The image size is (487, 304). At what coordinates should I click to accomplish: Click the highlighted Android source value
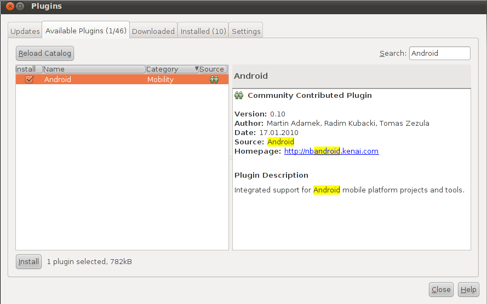coord(280,142)
